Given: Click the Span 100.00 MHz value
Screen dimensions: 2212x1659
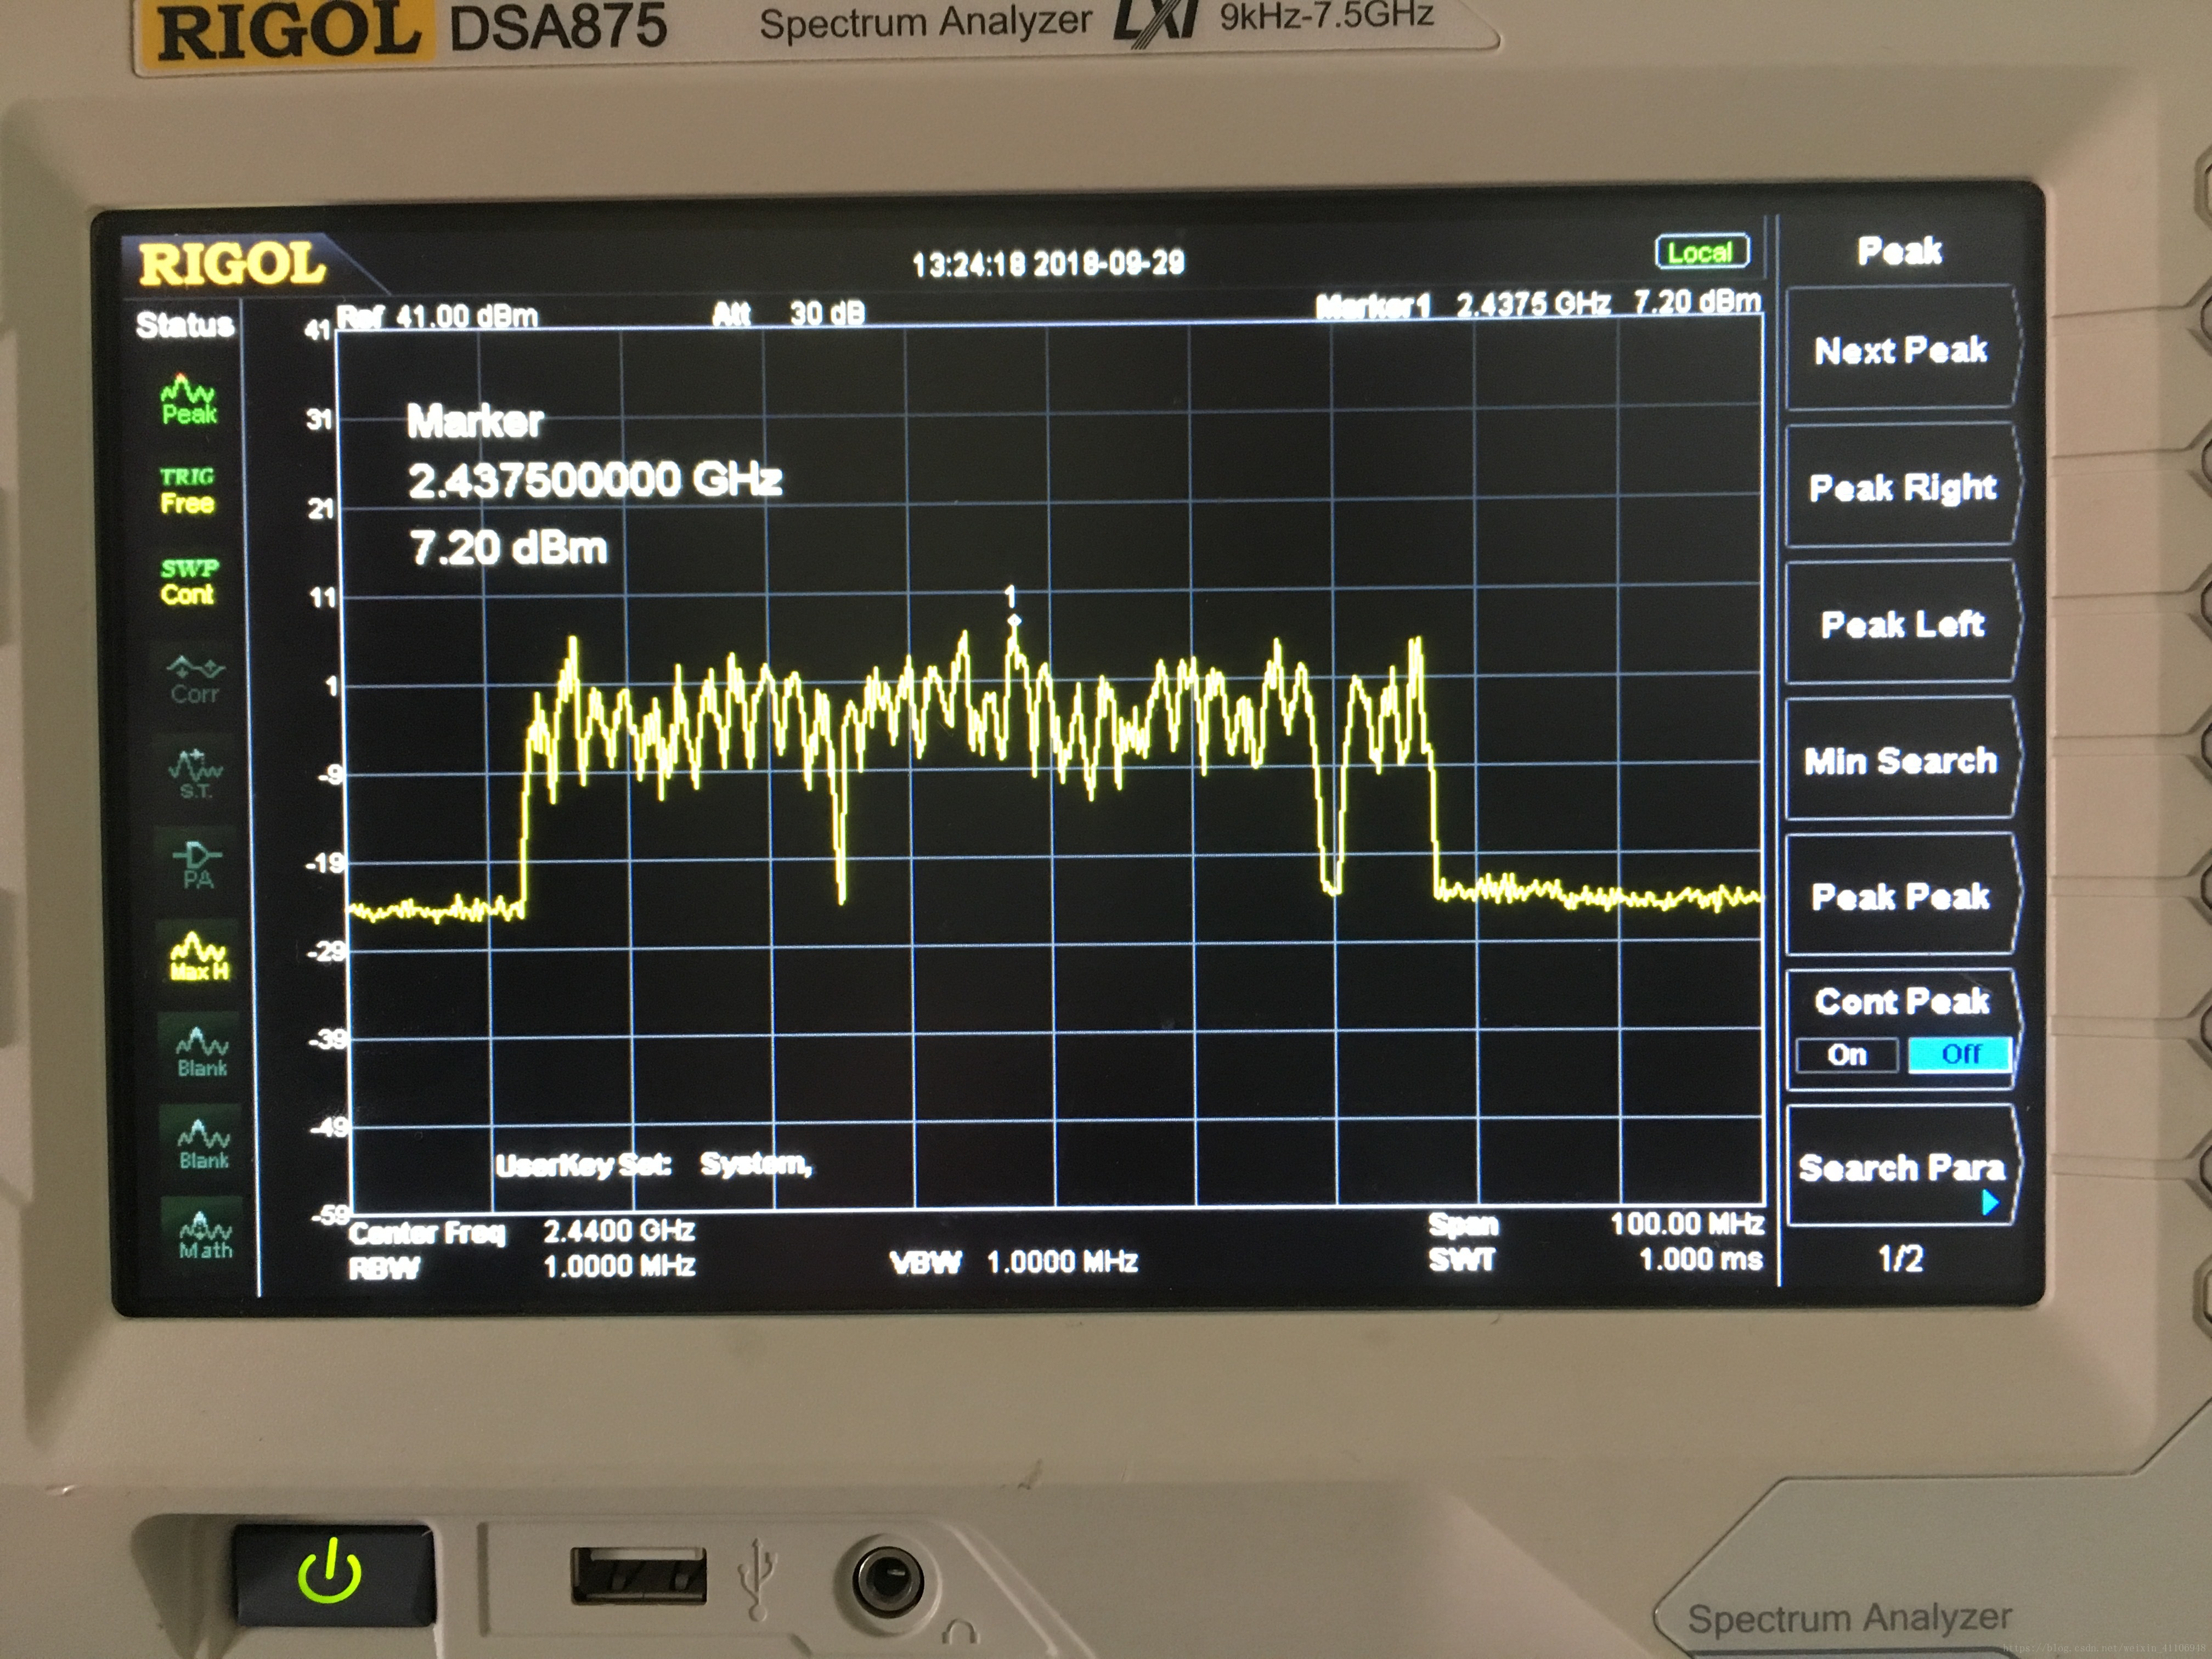Looking at the screenshot, I should click(1687, 1224).
